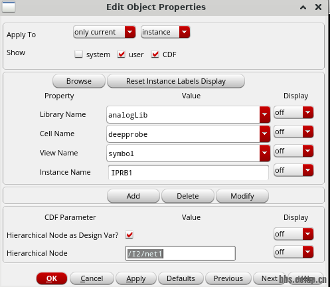330x287 pixels.
Task: Click the Modify property button
Action: point(242,196)
